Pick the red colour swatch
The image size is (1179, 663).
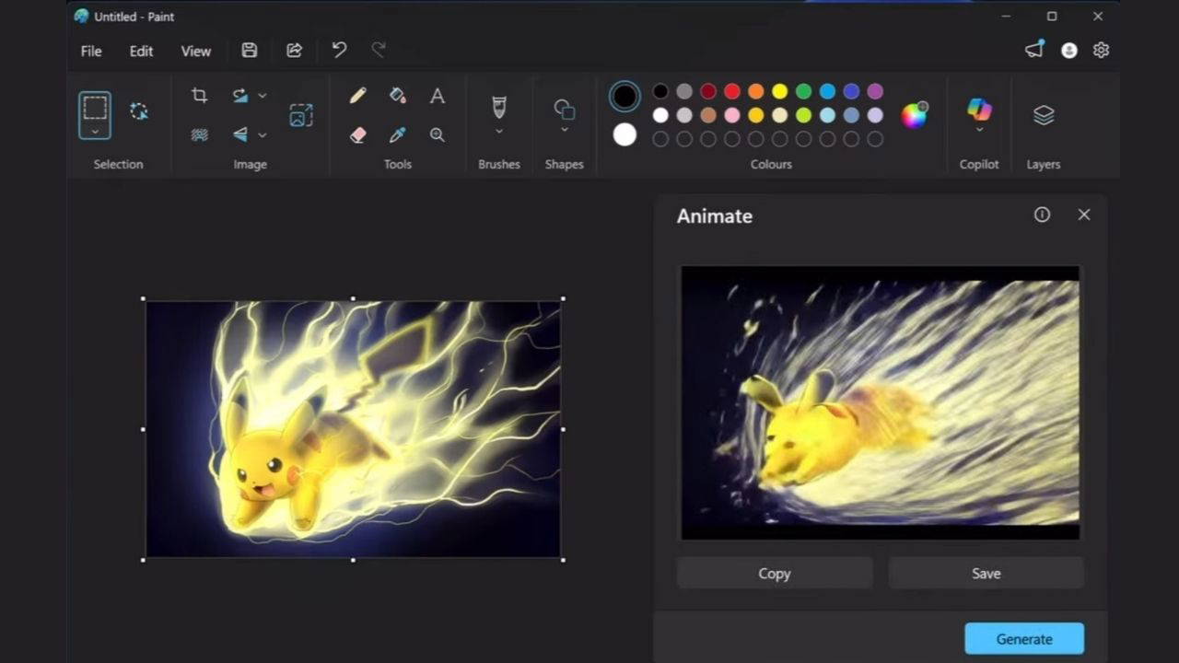[x=732, y=91]
